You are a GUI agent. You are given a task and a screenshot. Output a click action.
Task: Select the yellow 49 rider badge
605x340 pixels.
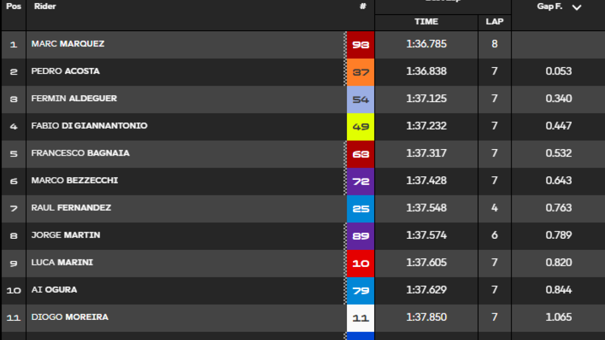coord(360,126)
